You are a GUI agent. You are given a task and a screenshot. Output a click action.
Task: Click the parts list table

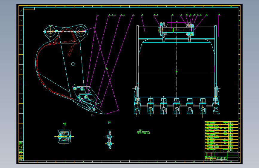coord(221,137)
